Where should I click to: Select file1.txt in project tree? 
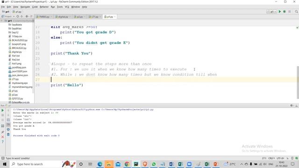pyautogui.click(x=15, y=56)
